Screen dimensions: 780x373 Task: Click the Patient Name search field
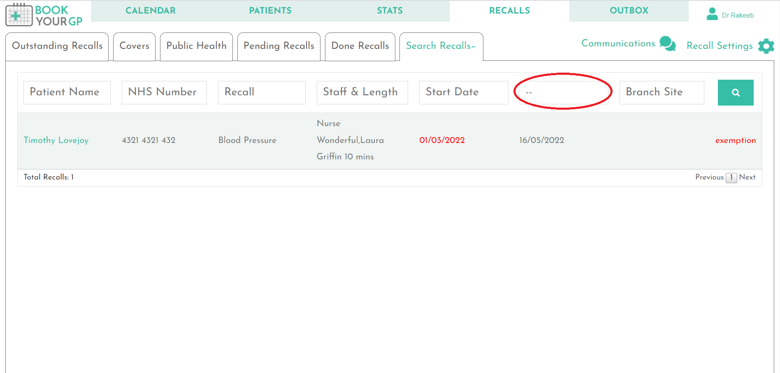67,92
